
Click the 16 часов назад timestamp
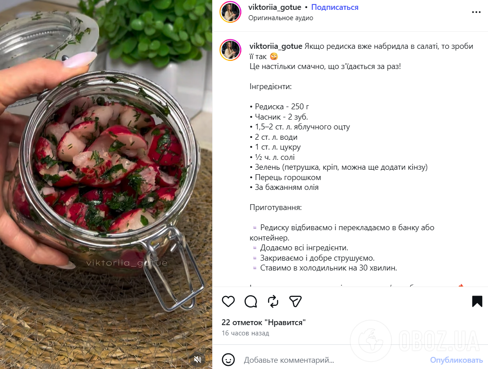245,333
